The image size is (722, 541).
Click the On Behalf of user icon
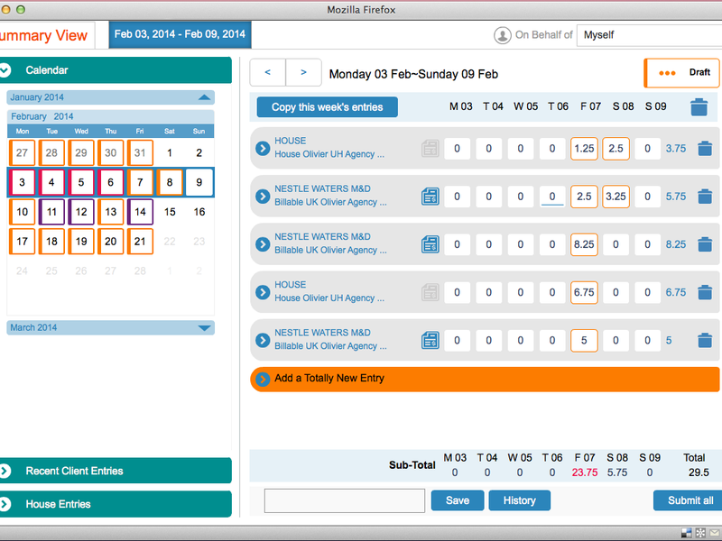[x=503, y=35]
